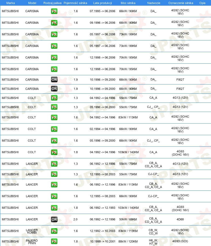Click COLT model in 02.1994 row
The height and width of the screenshot is (246, 211).
click(x=32, y=129)
